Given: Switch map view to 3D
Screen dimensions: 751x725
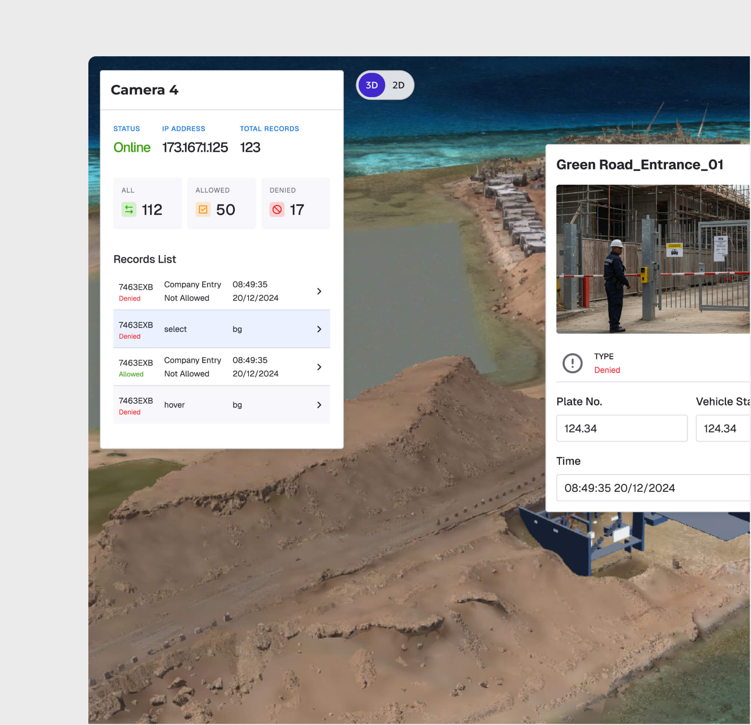Looking at the screenshot, I should pos(371,85).
